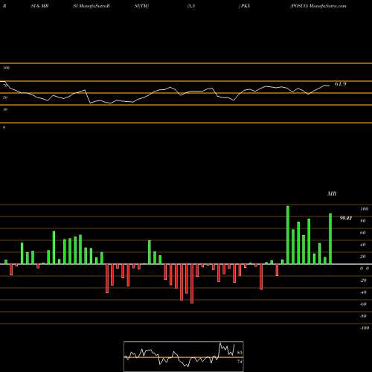Viewport: 372px width, 372px height.
Task: Click the MR value label 90.22
Action: (x=346, y=218)
